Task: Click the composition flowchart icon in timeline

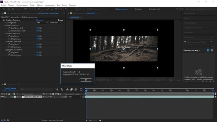Action: (x=57, y=89)
